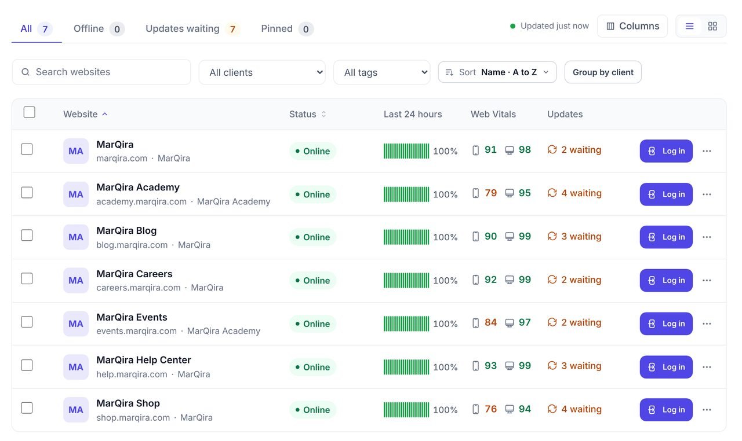Click the MA avatar for MarQira Blog
Screen dimensions: 742x441
[76, 237]
